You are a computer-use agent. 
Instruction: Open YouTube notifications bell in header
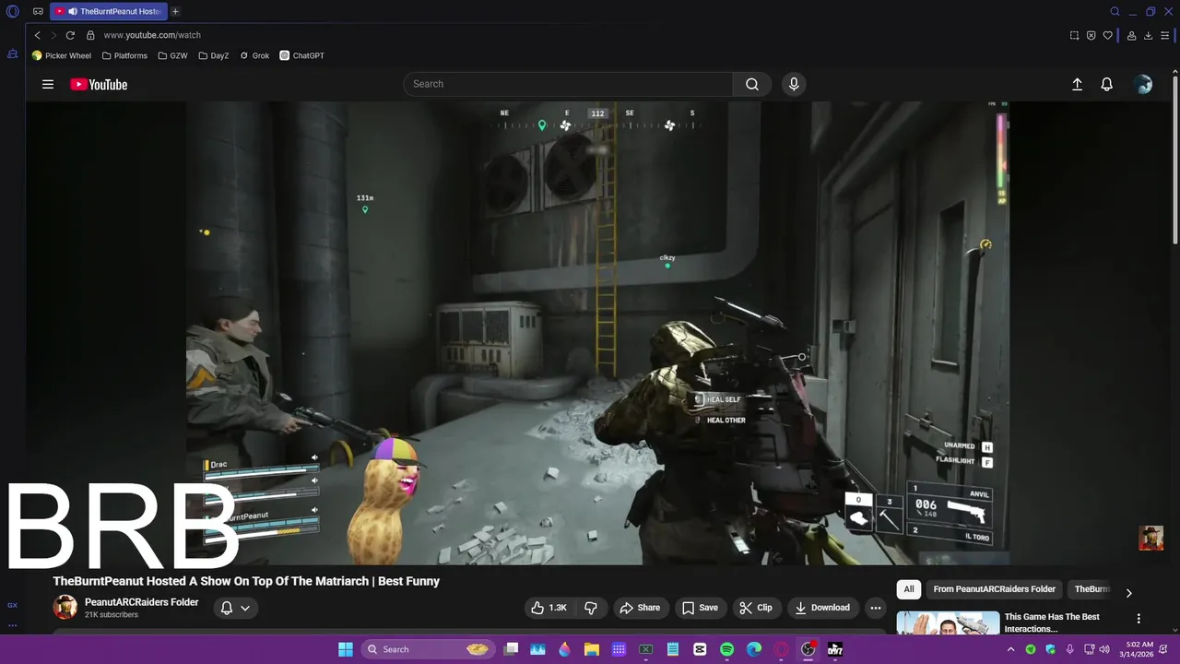(1107, 84)
